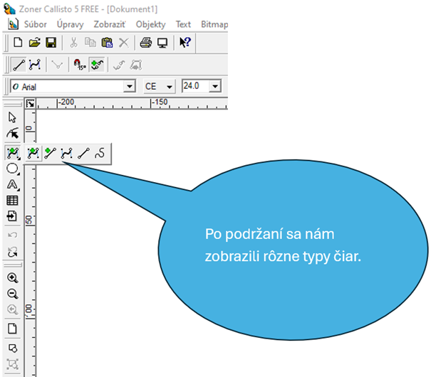Click the Print icon in toolbar
The height and width of the screenshot is (377, 431).
point(146,43)
